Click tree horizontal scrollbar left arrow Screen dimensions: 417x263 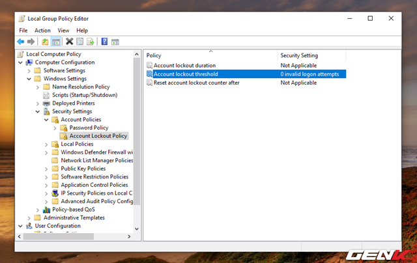[19, 236]
